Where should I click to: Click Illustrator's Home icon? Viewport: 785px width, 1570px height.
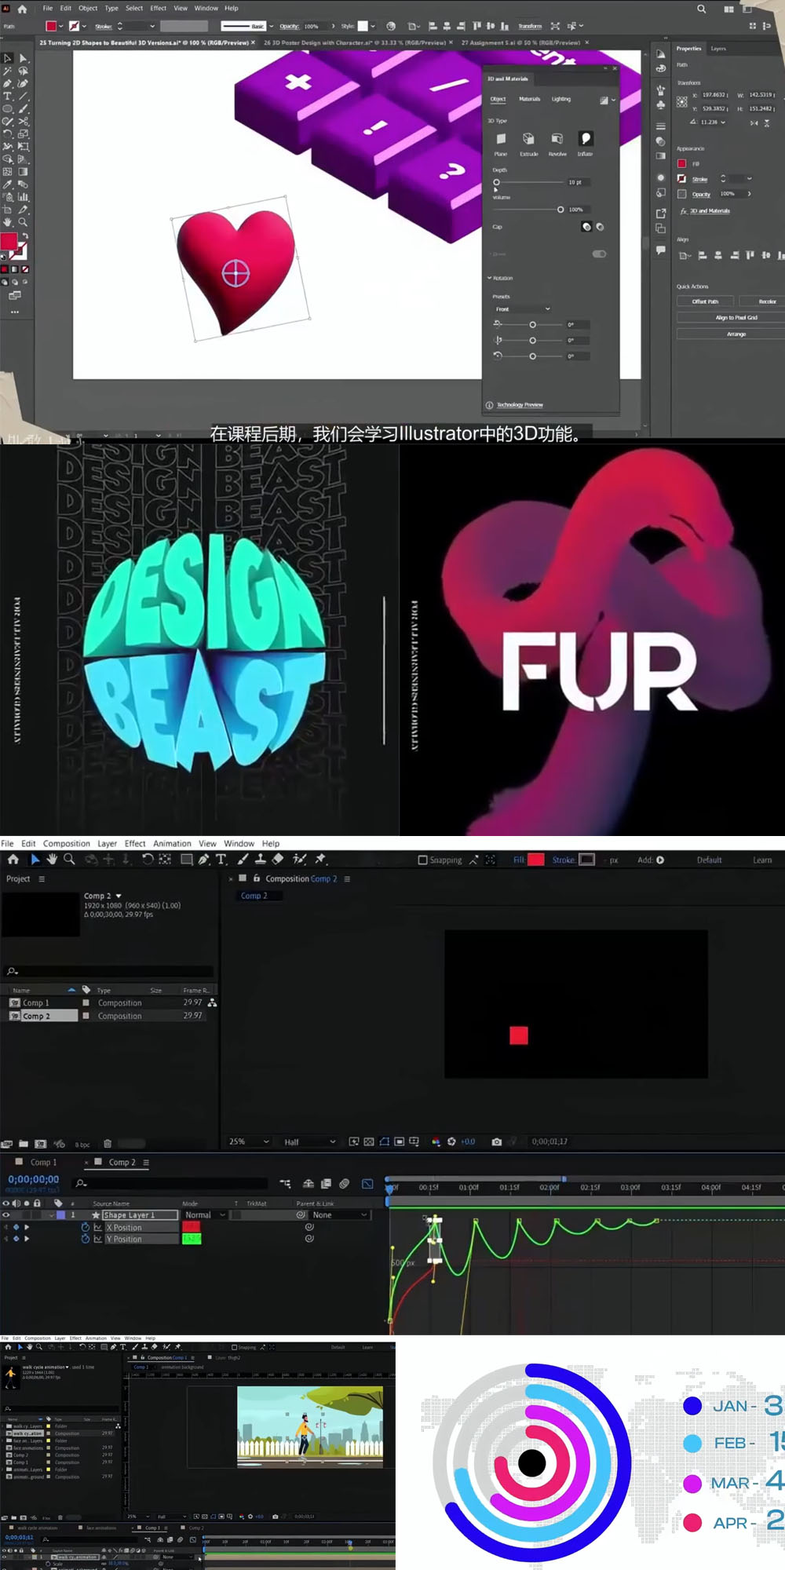coord(22,9)
